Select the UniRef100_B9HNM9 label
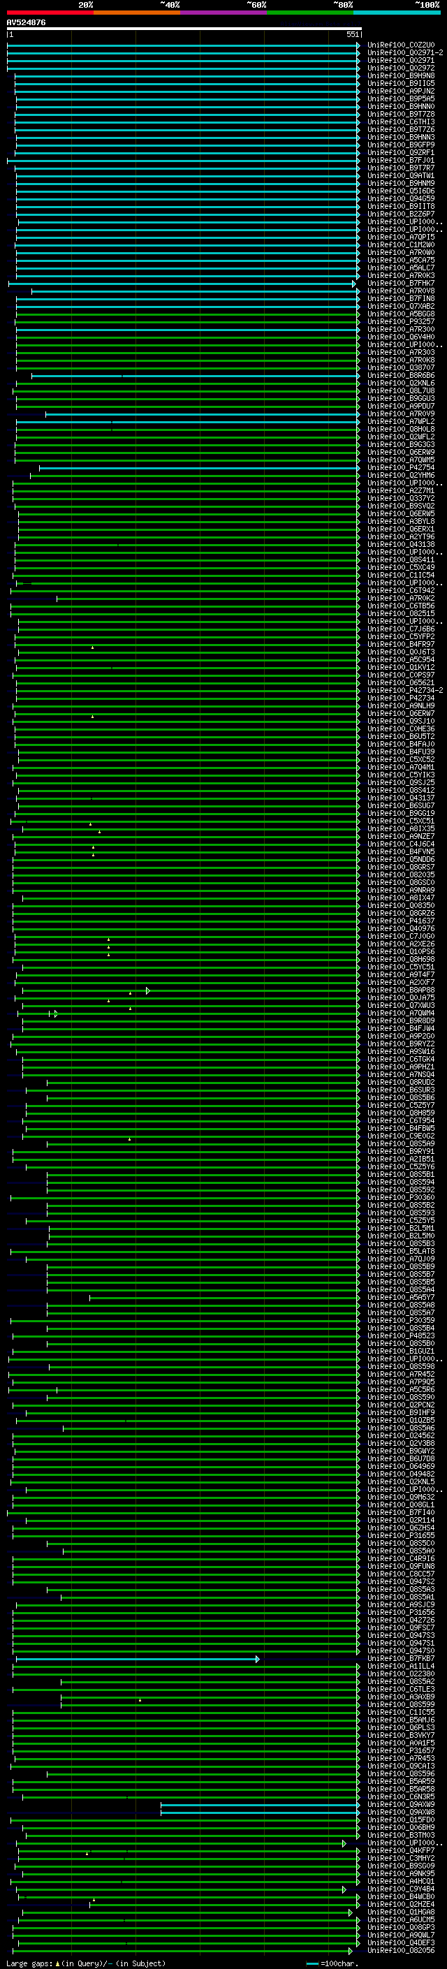 coord(400,184)
